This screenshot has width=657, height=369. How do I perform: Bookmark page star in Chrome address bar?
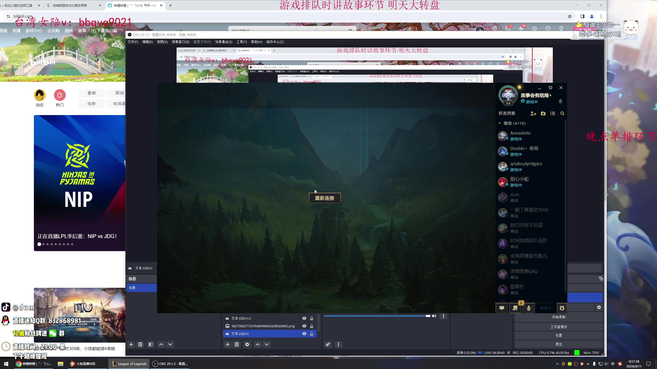[570, 16]
